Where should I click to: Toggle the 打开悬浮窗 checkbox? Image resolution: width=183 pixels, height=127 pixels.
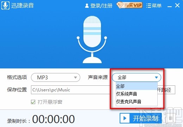point(33,102)
